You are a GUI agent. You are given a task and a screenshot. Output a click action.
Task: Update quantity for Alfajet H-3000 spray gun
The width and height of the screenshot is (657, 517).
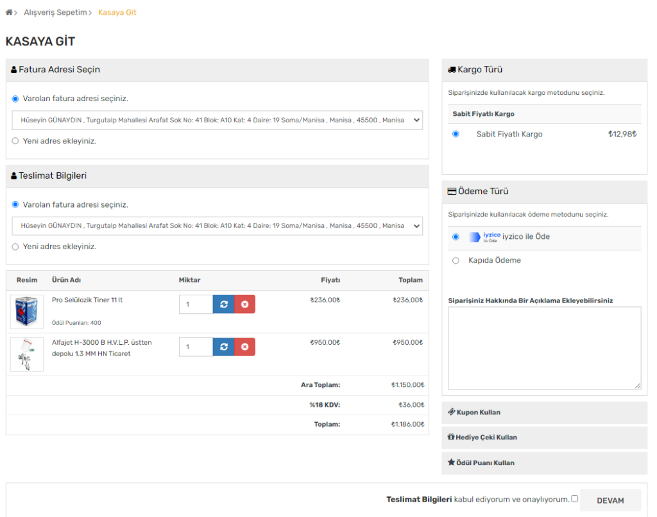pos(223,347)
